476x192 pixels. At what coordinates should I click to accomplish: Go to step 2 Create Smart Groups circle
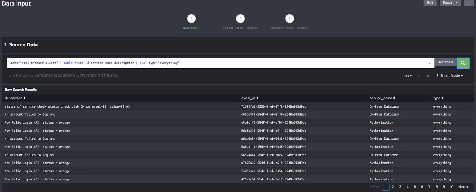point(240,19)
